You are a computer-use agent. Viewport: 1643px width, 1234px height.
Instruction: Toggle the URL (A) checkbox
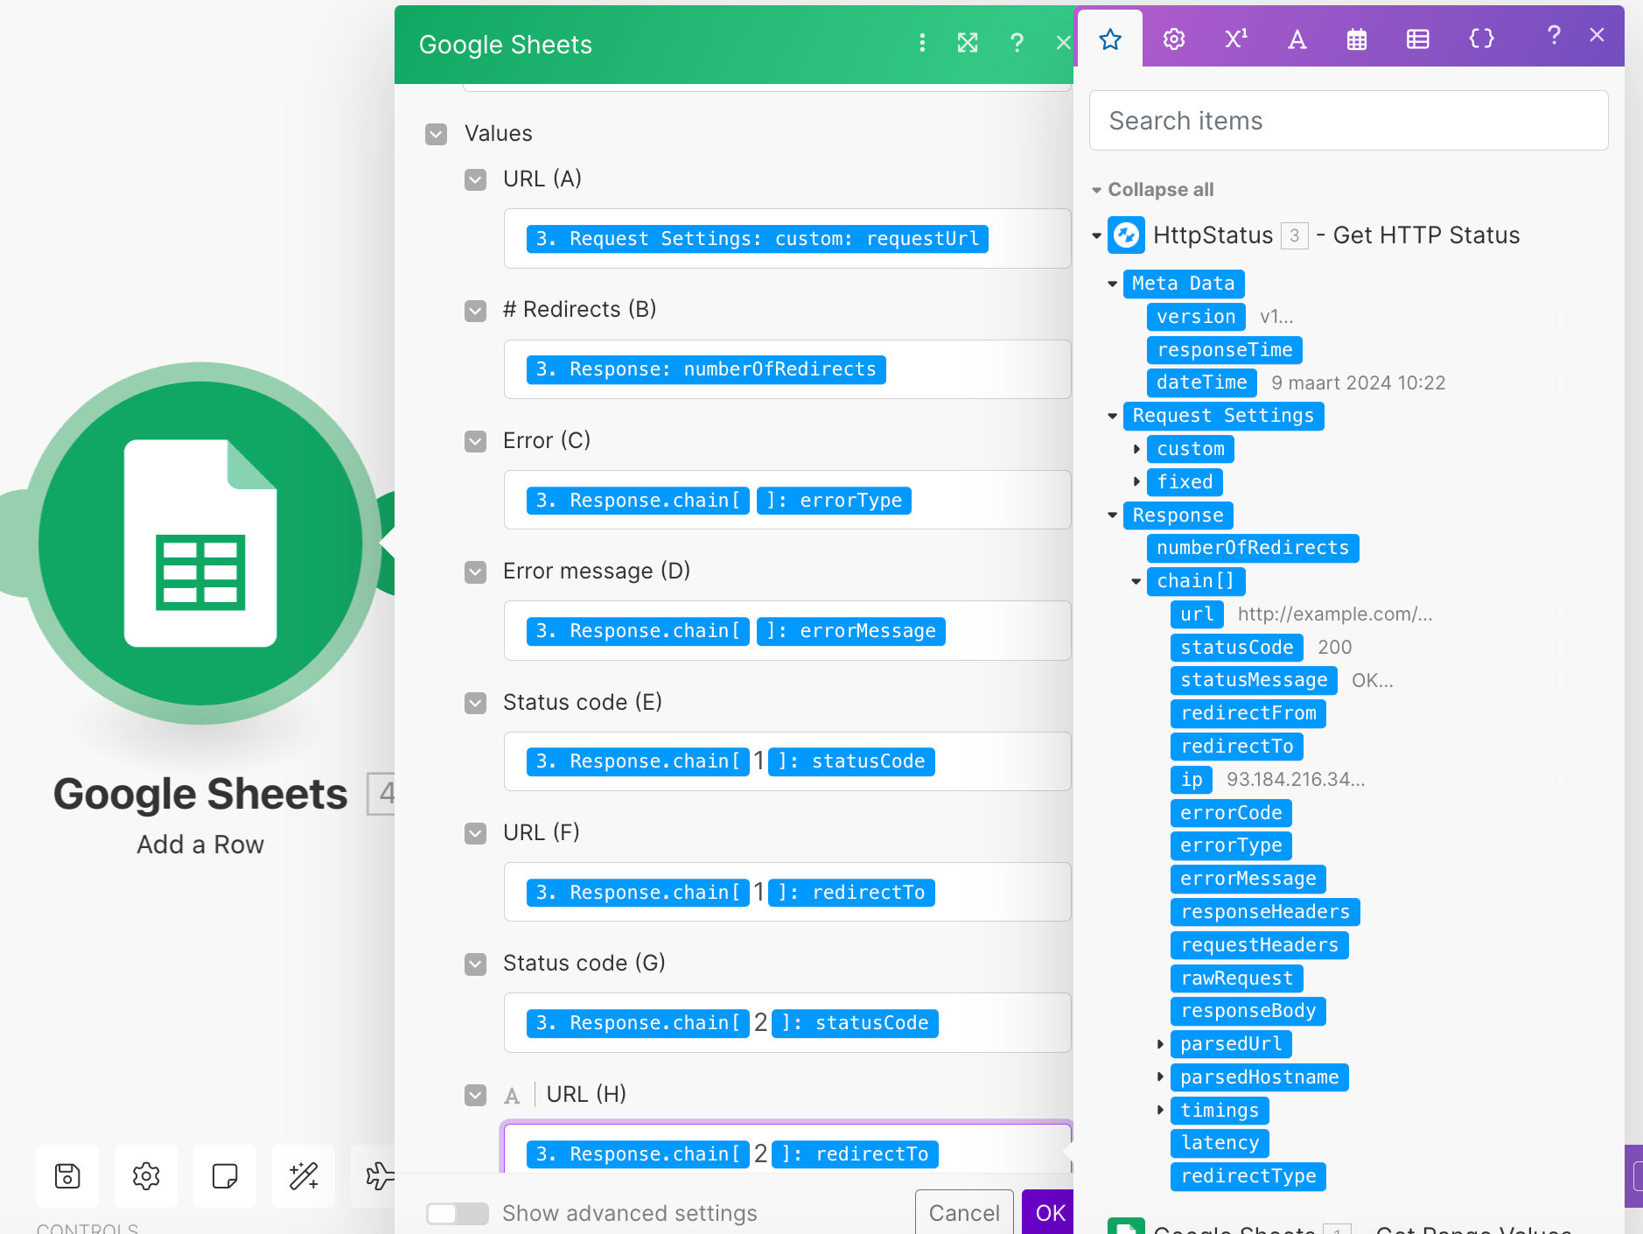(x=475, y=179)
